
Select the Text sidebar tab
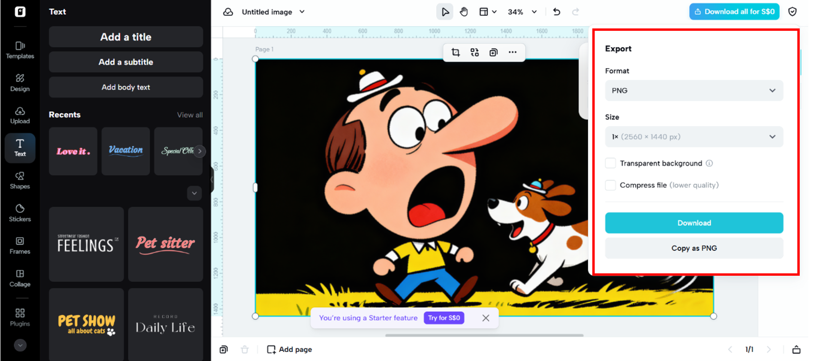point(20,148)
